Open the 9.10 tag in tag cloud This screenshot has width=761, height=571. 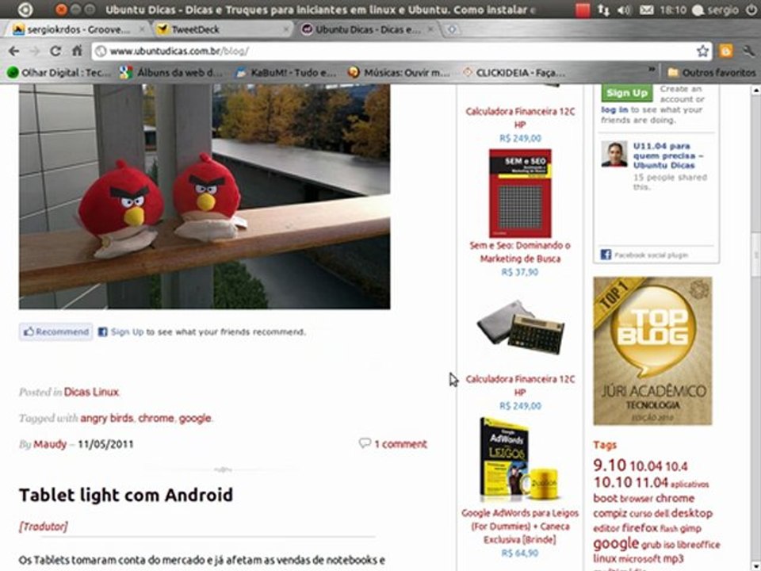[x=610, y=466]
